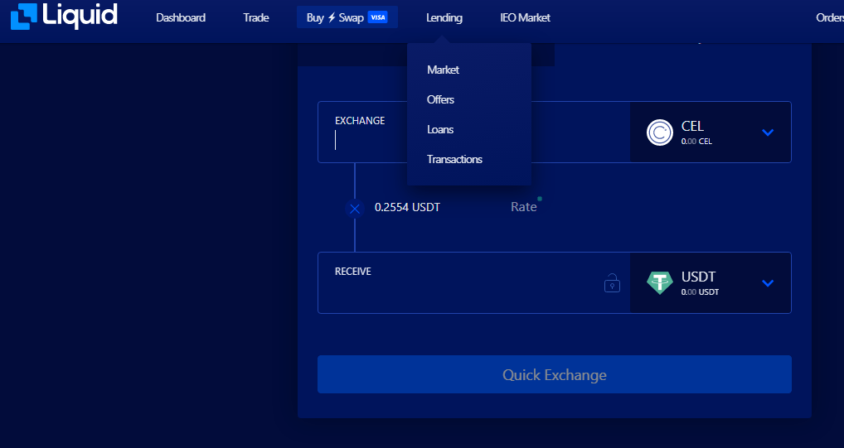Click the USDT Tether coin icon
Screen dimensions: 844x448
click(x=659, y=283)
